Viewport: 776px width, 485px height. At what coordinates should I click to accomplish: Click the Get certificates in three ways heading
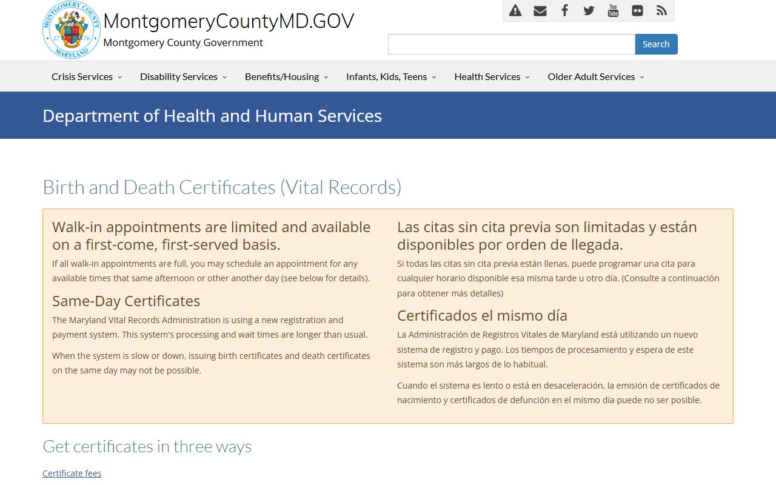(147, 447)
